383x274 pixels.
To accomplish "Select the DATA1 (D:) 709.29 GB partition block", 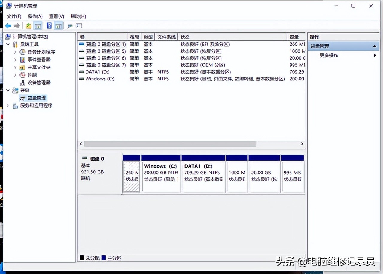I will click(x=203, y=174).
